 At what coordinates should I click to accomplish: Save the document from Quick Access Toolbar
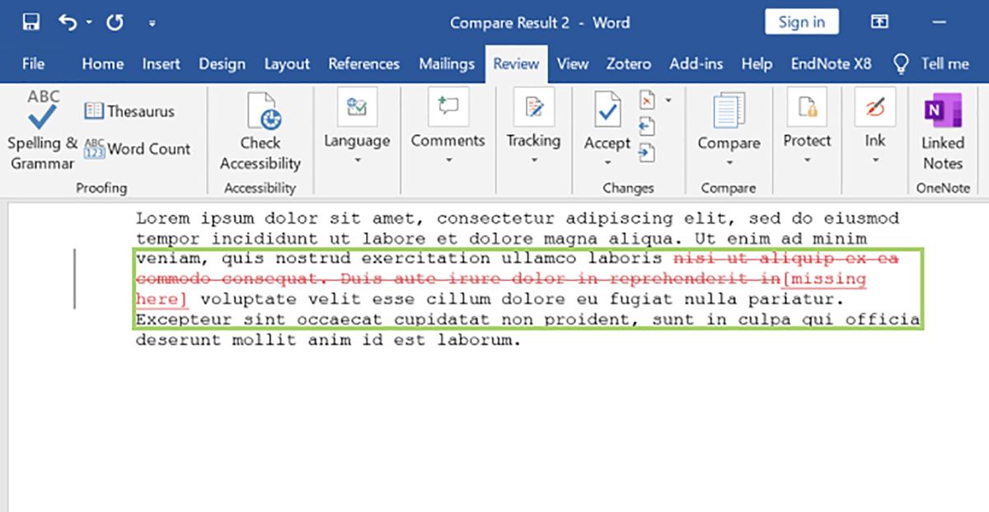pyautogui.click(x=31, y=22)
